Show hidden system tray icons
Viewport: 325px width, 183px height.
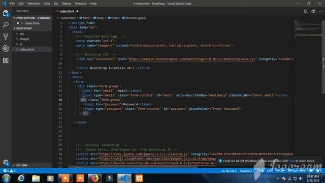[x=278, y=178]
